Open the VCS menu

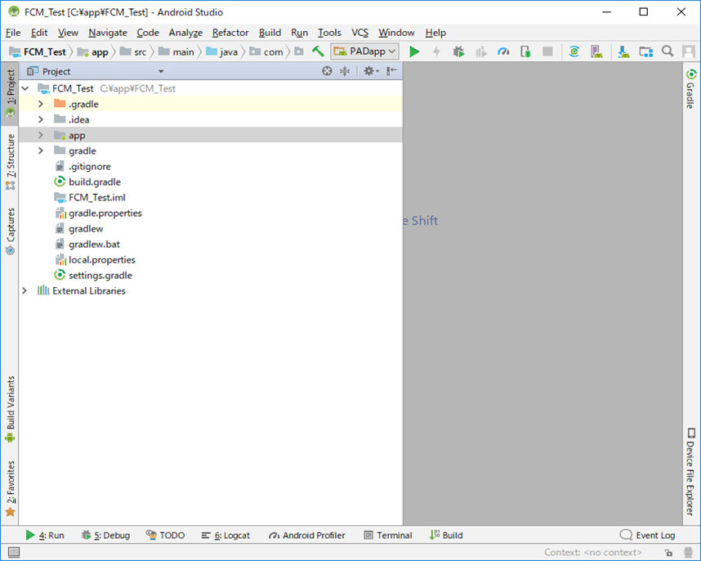pos(359,33)
